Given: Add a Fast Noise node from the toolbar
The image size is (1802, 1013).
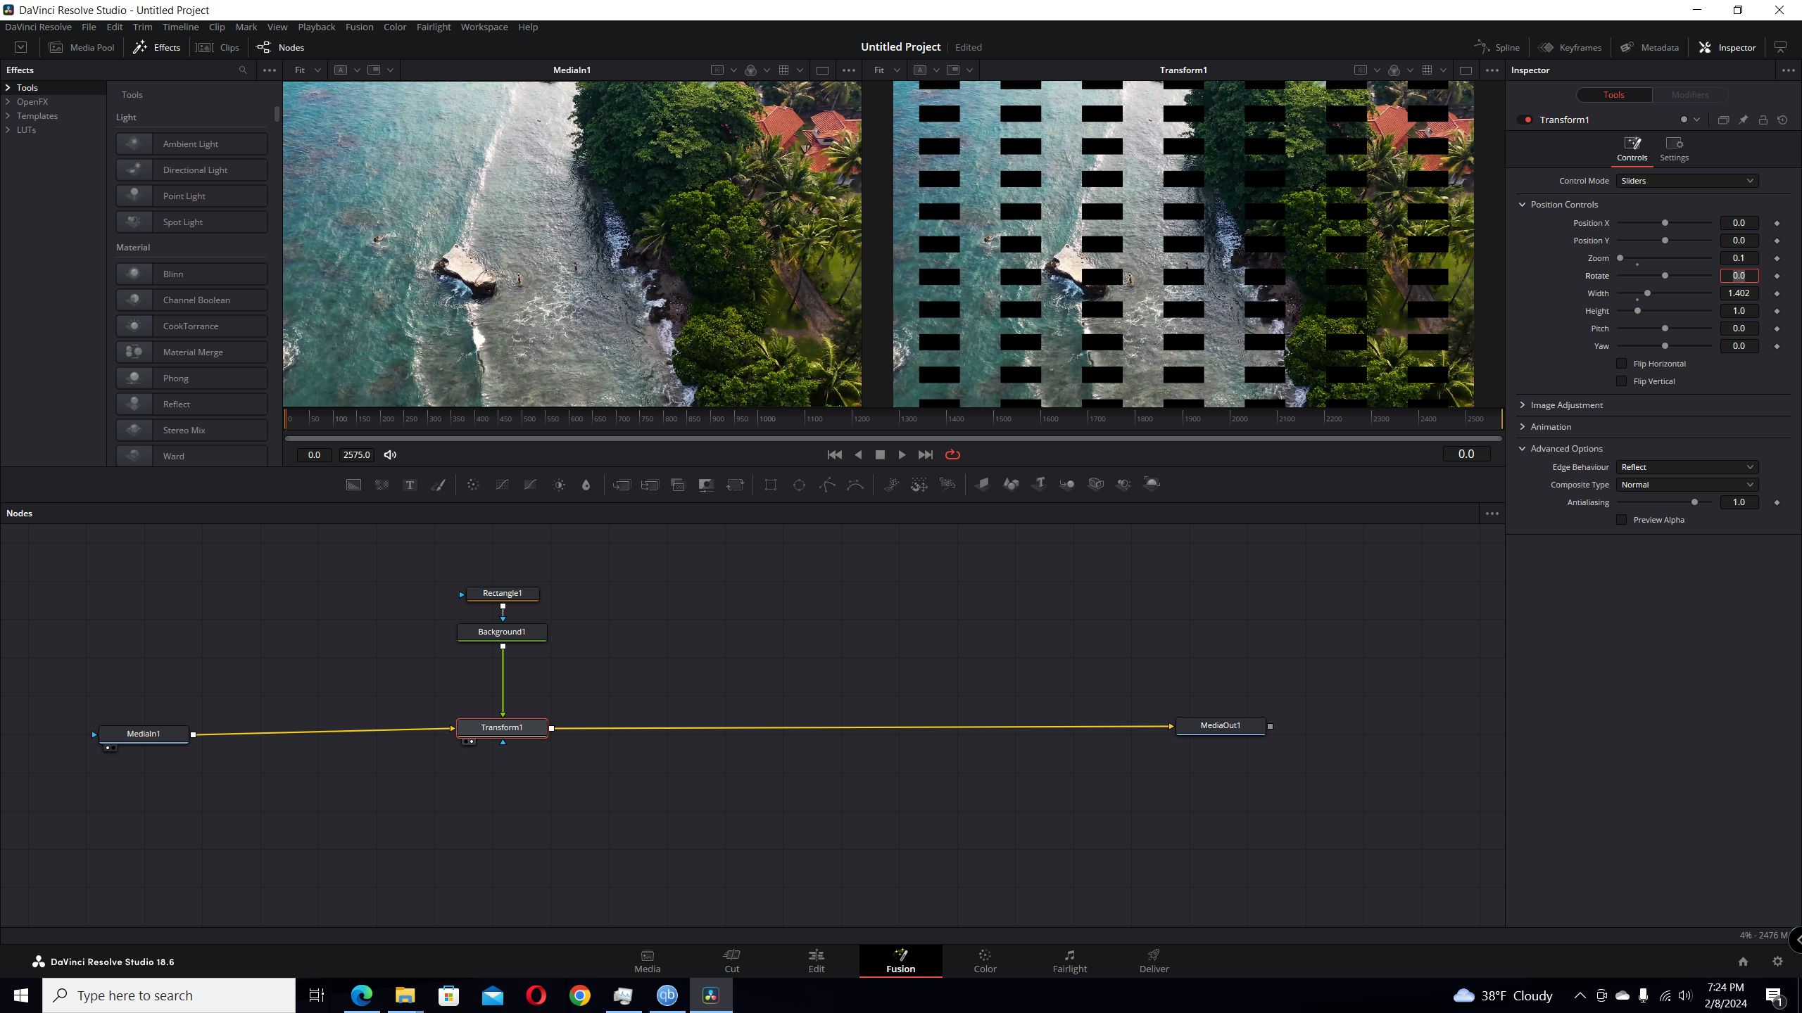Looking at the screenshot, I should pyautogui.click(x=382, y=485).
